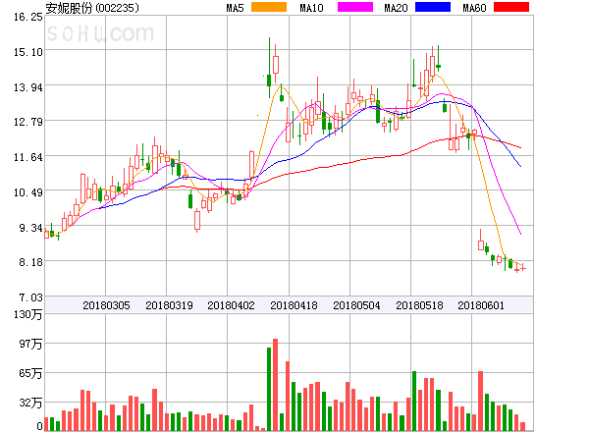Click the 12.79 price axis label

tap(28, 122)
